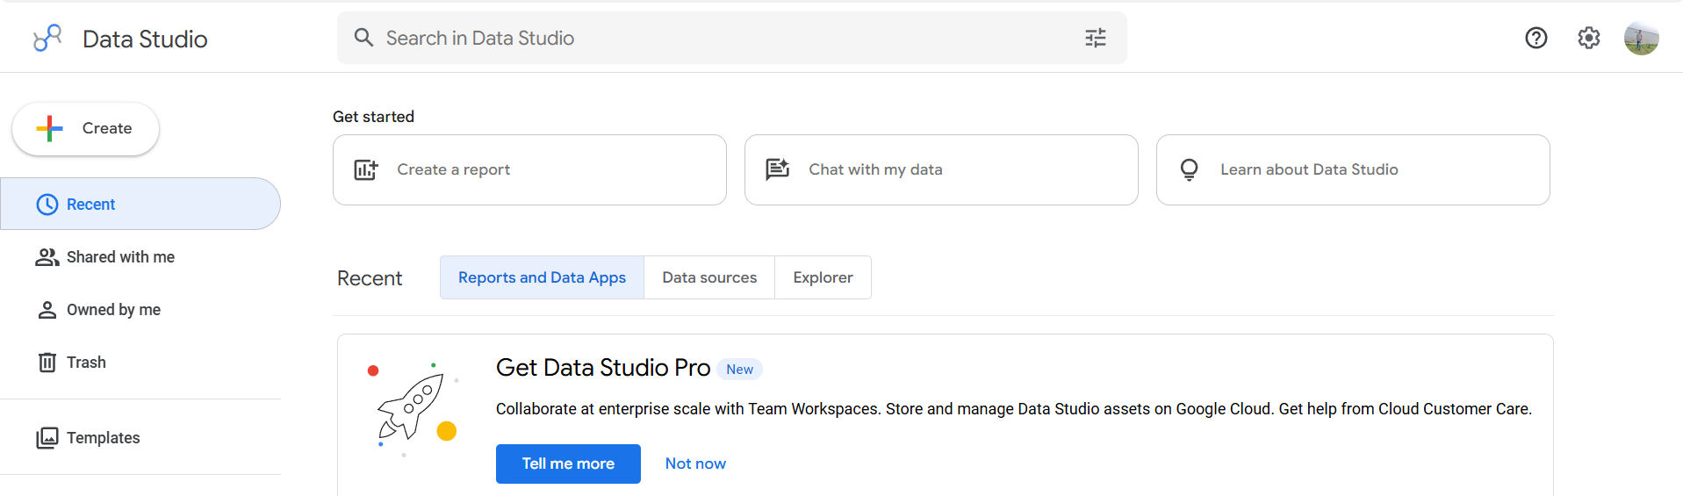Open the Help question mark icon
1683x496 pixels.
1536,38
